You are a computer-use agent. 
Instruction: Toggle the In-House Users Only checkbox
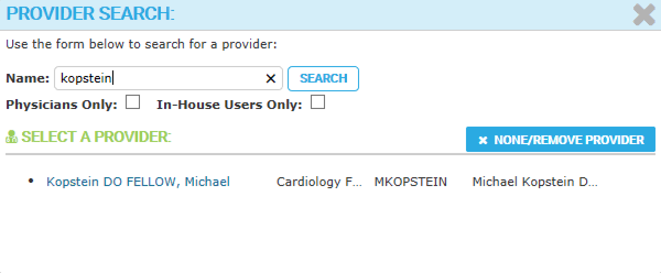click(317, 102)
